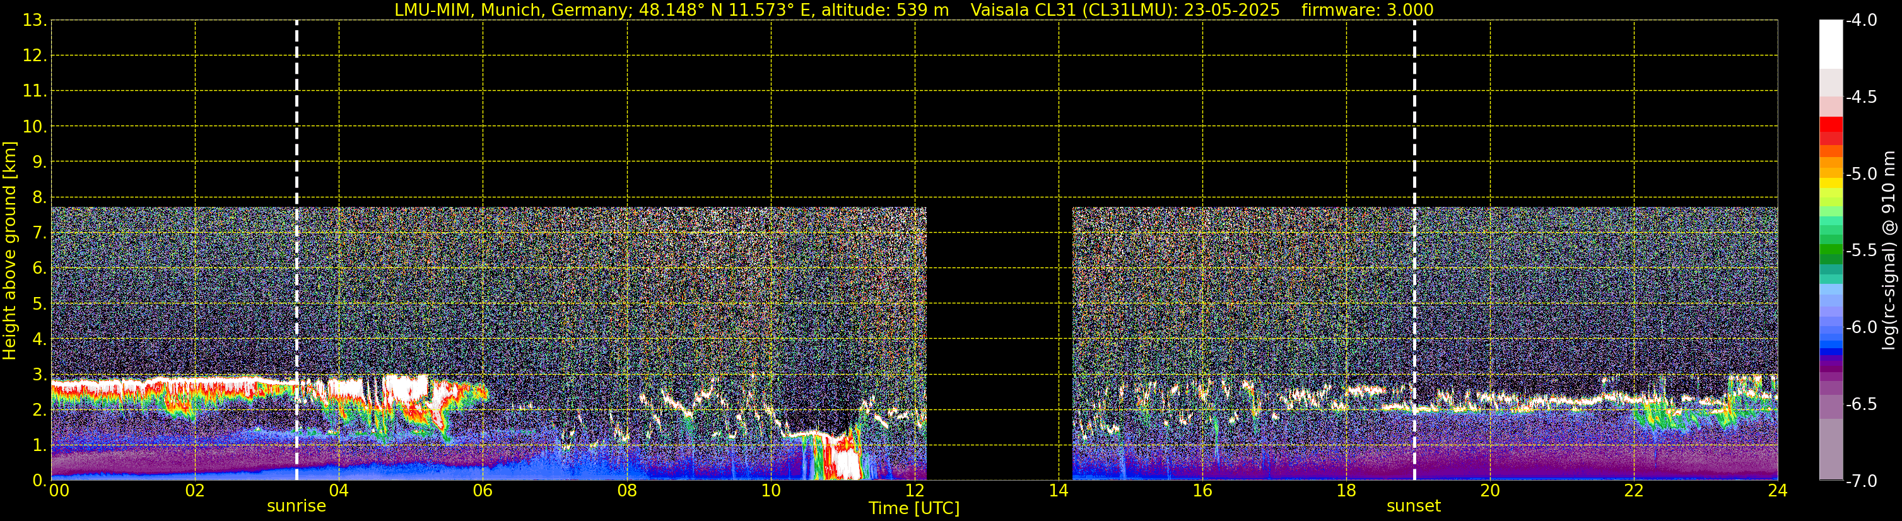Click the 'sunrise' label below the axis

tap(296, 506)
